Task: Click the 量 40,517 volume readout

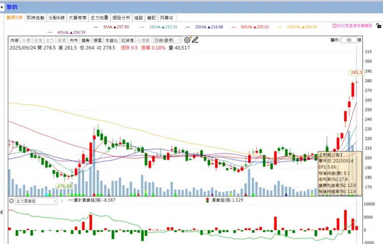Action: point(179,48)
